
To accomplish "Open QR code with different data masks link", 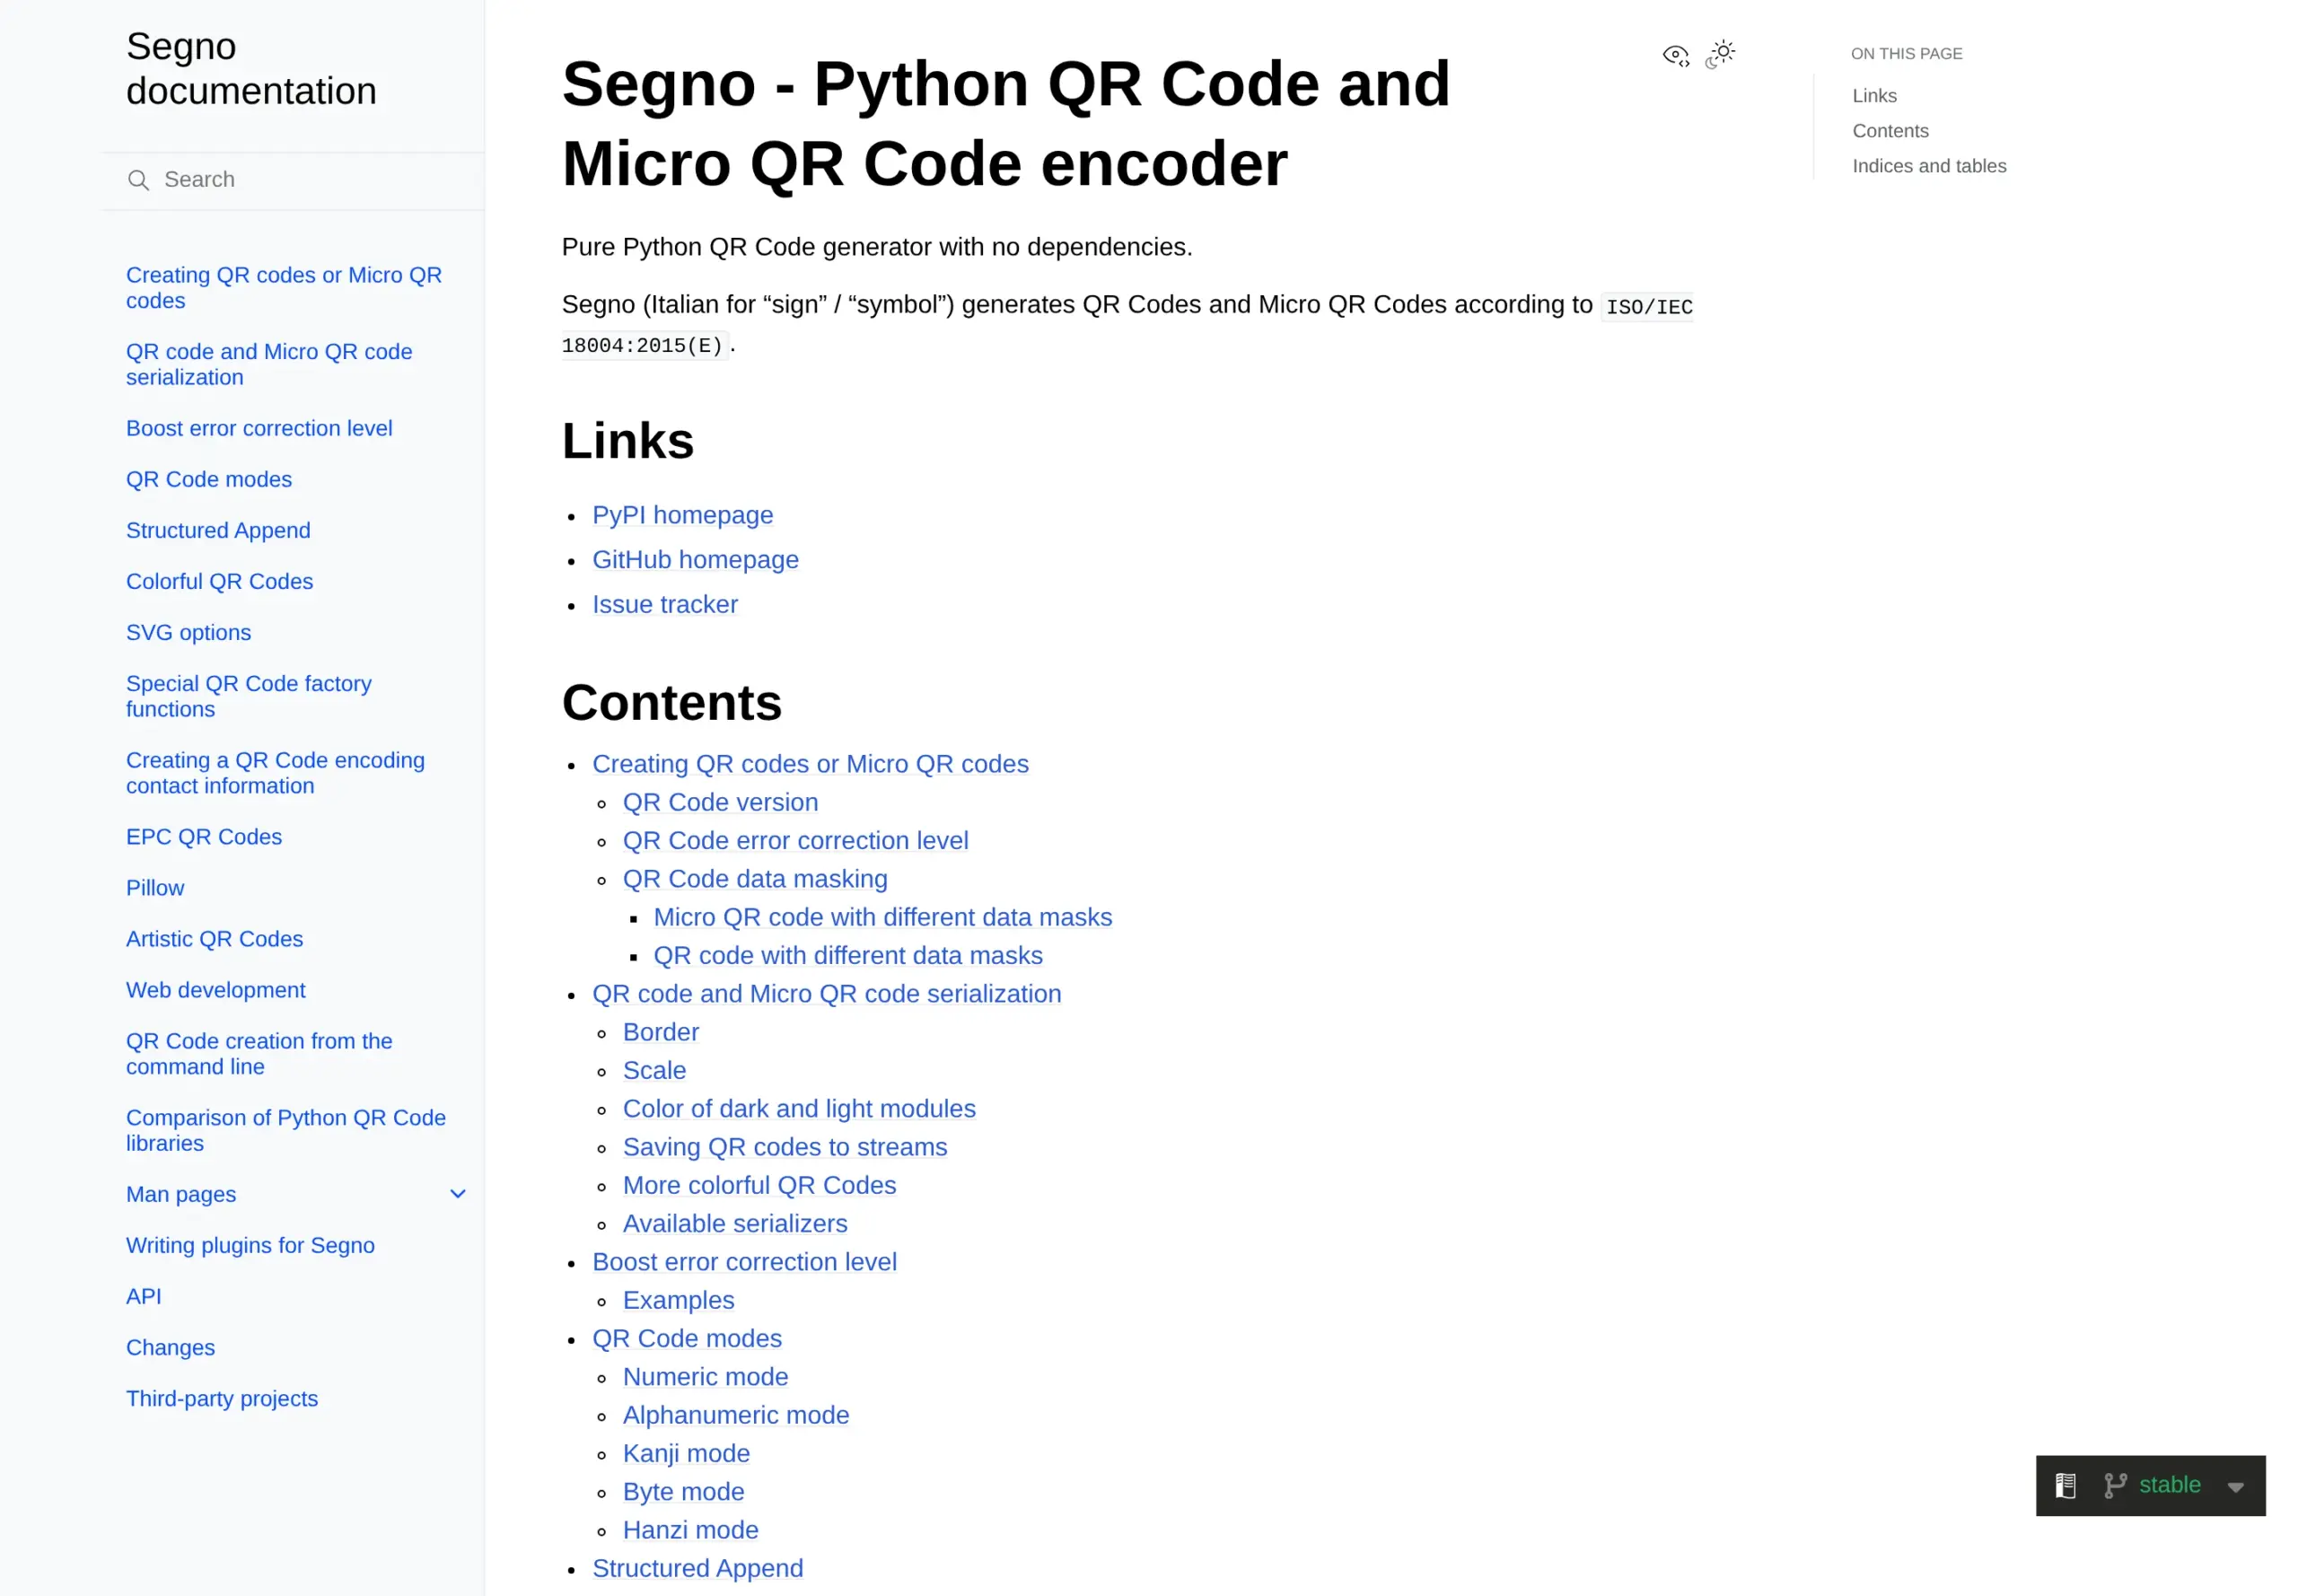I will click(x=848, y=954).
